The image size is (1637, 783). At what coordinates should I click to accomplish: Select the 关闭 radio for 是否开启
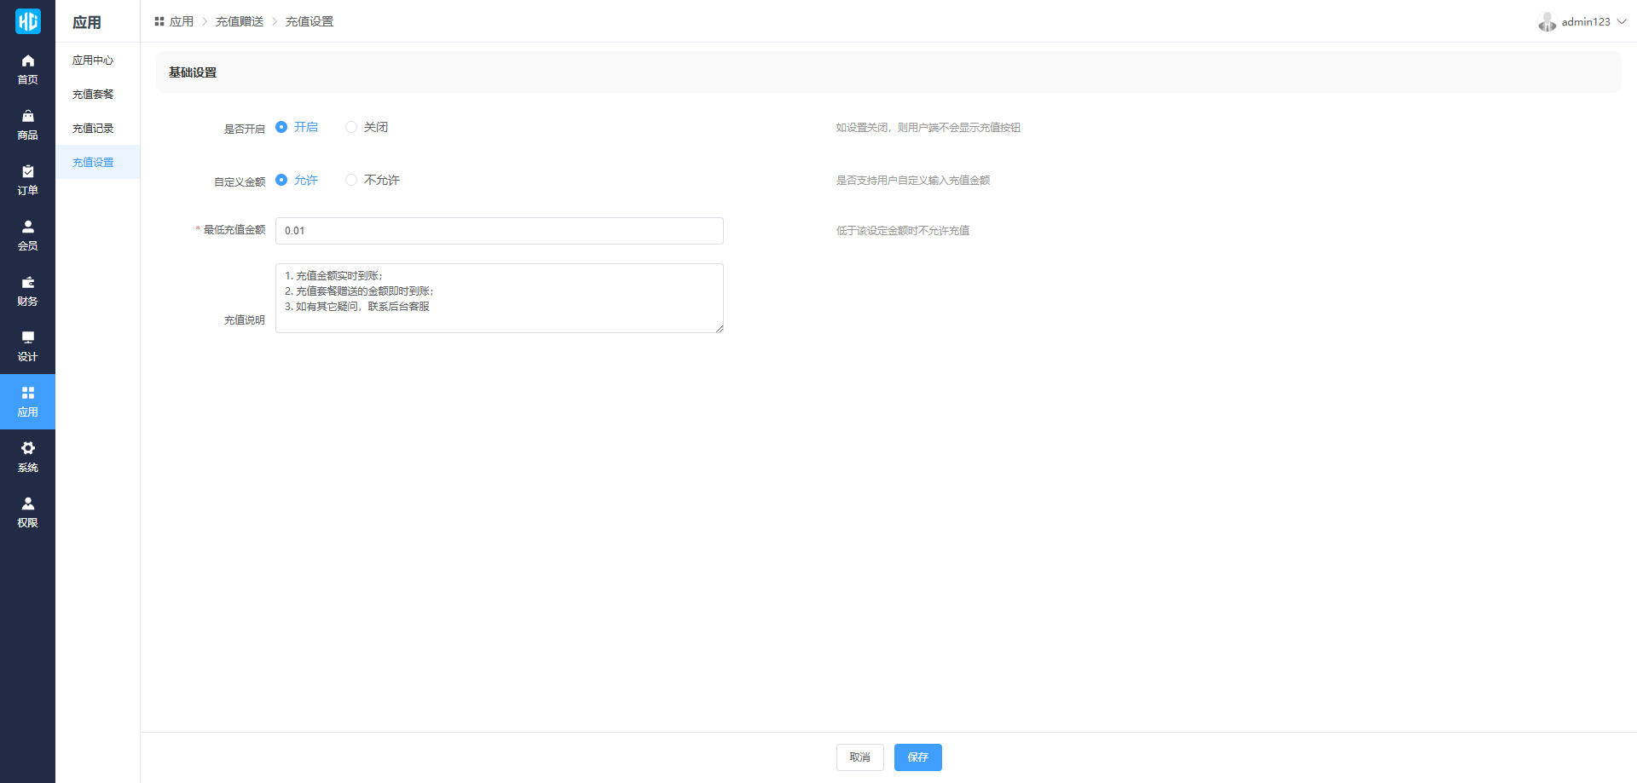[x=351, y=127]
